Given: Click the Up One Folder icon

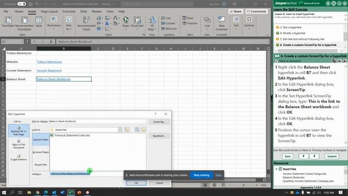Looking at the screenshot, I should tap(127, 130).
